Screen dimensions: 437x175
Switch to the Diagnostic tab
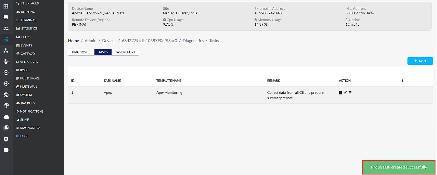tap(81, 52)
